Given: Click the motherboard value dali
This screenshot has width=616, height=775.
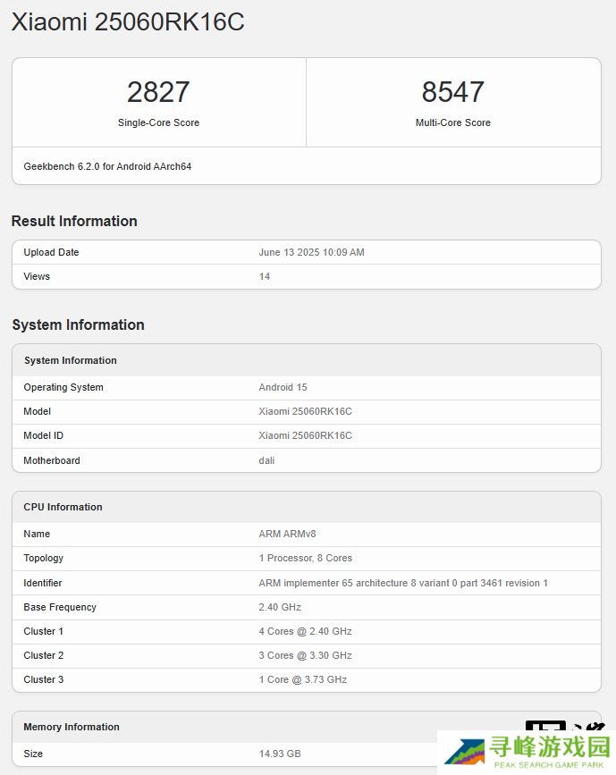Looking at the screenshot, I should pyautogui.click(x=266, y=460).
